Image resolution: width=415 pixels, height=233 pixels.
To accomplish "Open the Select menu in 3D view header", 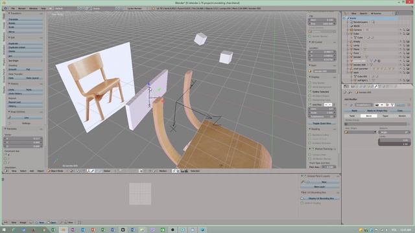I will [23, 171].
